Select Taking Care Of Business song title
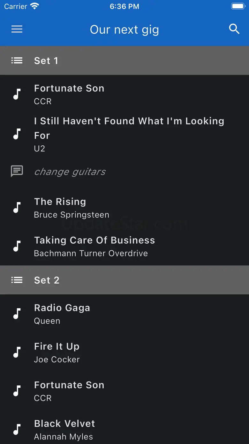The image size is (249, 444). click(94, 240)
